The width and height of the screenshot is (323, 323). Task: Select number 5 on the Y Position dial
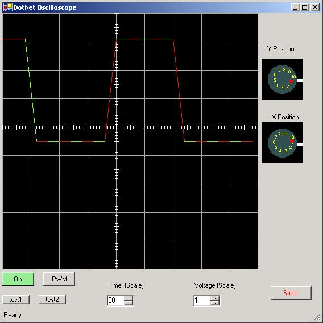275,80
